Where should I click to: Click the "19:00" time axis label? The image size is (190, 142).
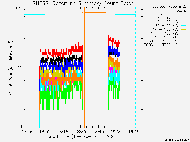(116, 132)
